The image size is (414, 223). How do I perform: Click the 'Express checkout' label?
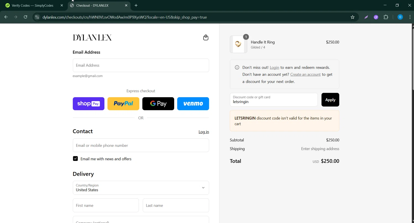pyautogui.click(x=141, y=91)
